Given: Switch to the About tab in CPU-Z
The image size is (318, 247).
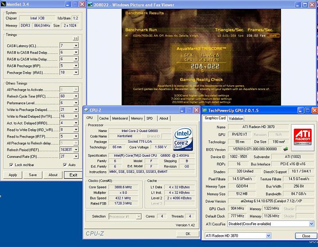Looking at the screenshot, I should pos(163,118).
